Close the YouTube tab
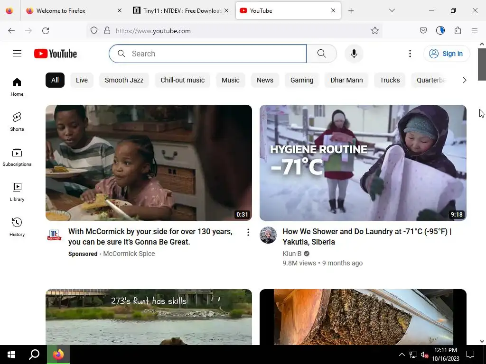Screen dimensions: 486x364 pos(333,11)
